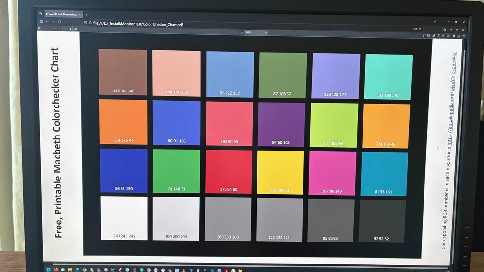Click the Print document icon
This screenshot has width=484, height=272.
454,36
